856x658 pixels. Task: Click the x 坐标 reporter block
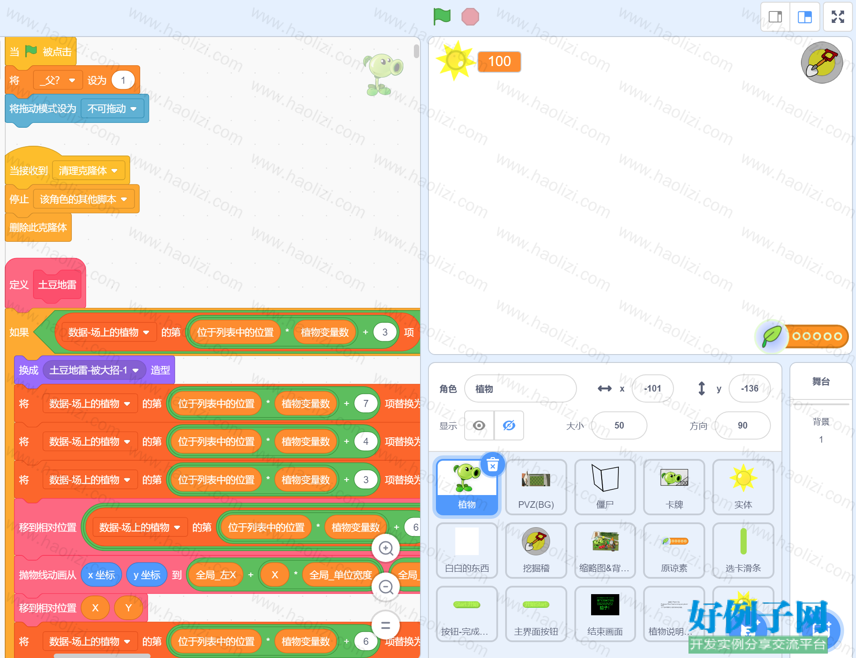point(101,575)
